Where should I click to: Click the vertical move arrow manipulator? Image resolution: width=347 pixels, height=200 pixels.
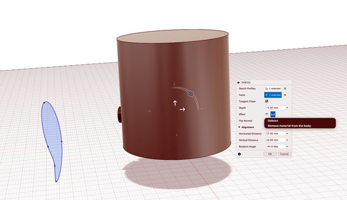pyautogui.click(x=175, y=103)
